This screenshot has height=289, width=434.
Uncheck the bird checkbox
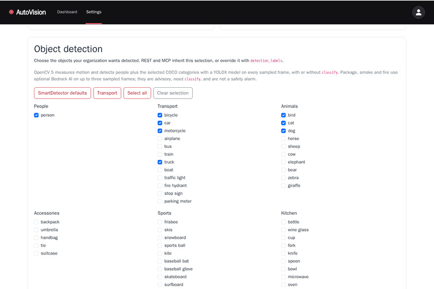tap(283, 115)
